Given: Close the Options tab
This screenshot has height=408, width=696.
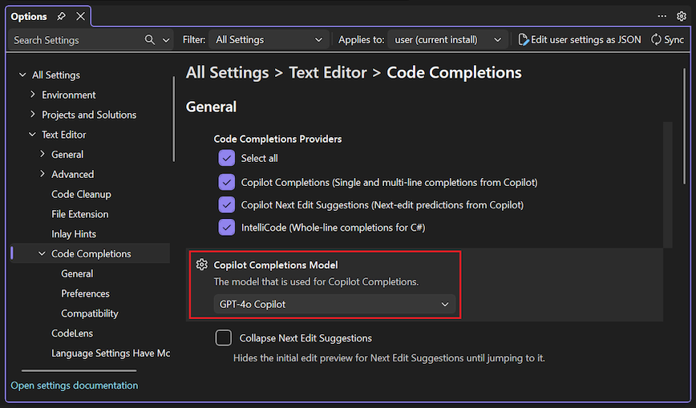Looking at the screenshot, I should tap(80, 17).
